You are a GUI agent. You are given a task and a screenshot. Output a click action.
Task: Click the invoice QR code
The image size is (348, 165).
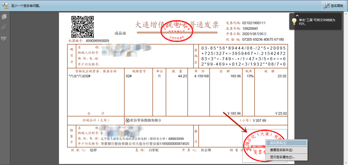click(82, 27)
